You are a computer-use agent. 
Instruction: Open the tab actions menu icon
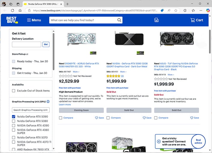18,4
